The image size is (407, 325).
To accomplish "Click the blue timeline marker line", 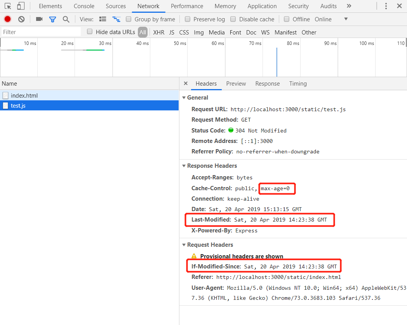I will [x=277, y=62].
